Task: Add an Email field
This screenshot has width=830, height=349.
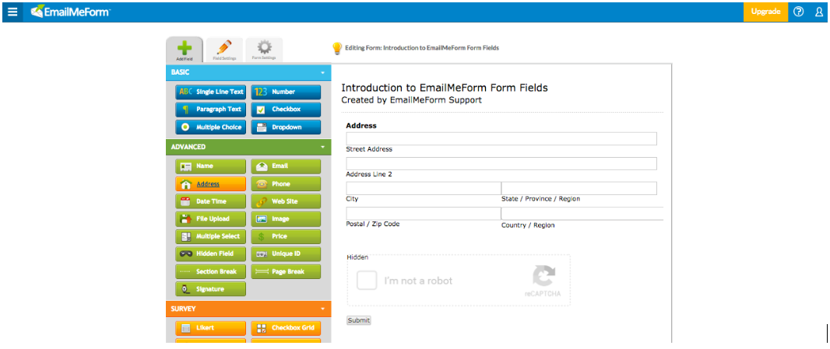Action: (286, 166)
